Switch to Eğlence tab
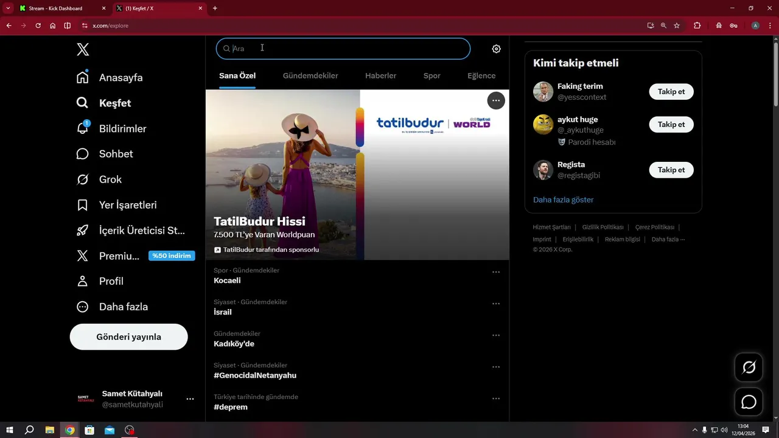The height and width of the screenshot is (438, 779). coord(481,76)
